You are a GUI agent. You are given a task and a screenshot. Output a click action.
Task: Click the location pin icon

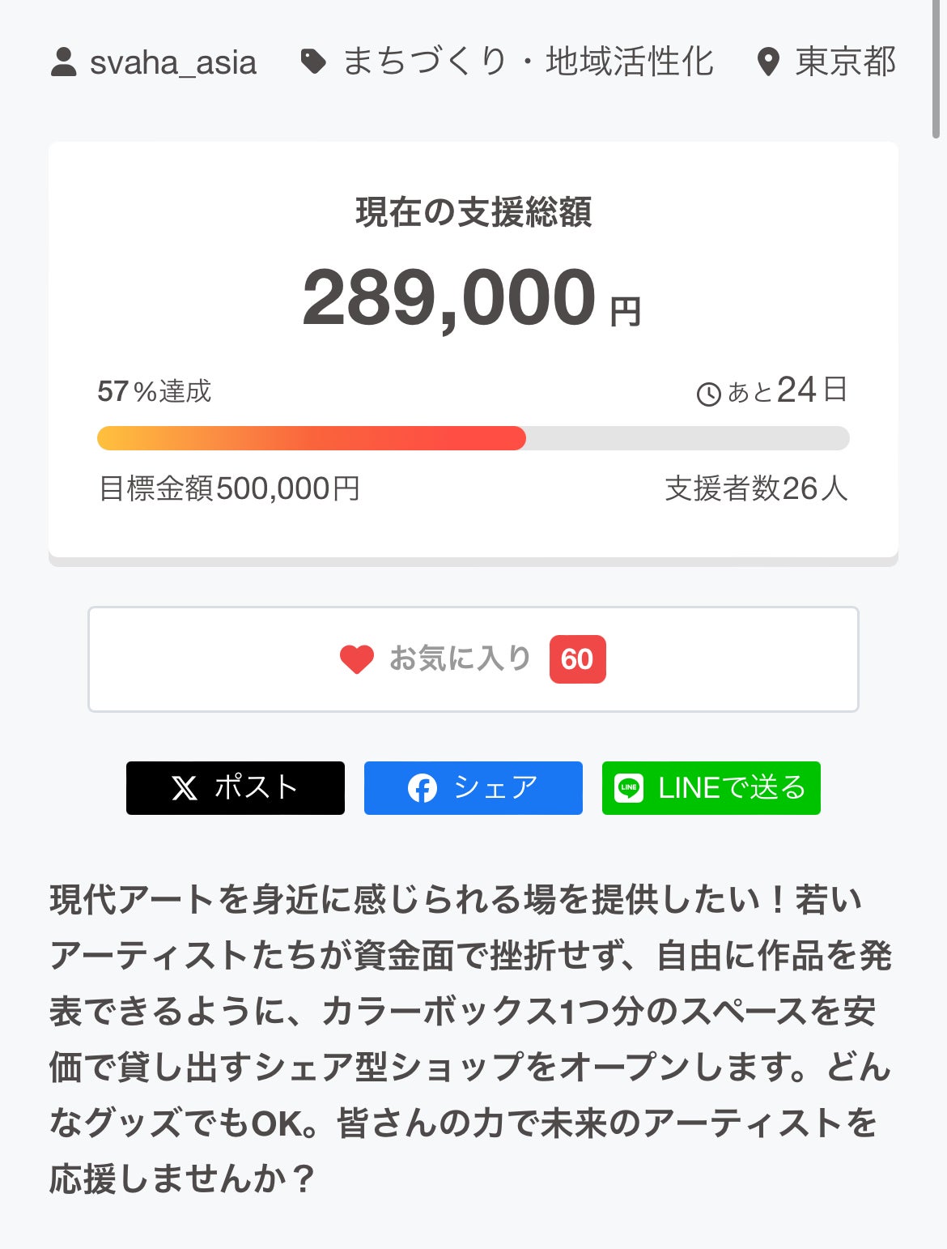pos(767,62)
